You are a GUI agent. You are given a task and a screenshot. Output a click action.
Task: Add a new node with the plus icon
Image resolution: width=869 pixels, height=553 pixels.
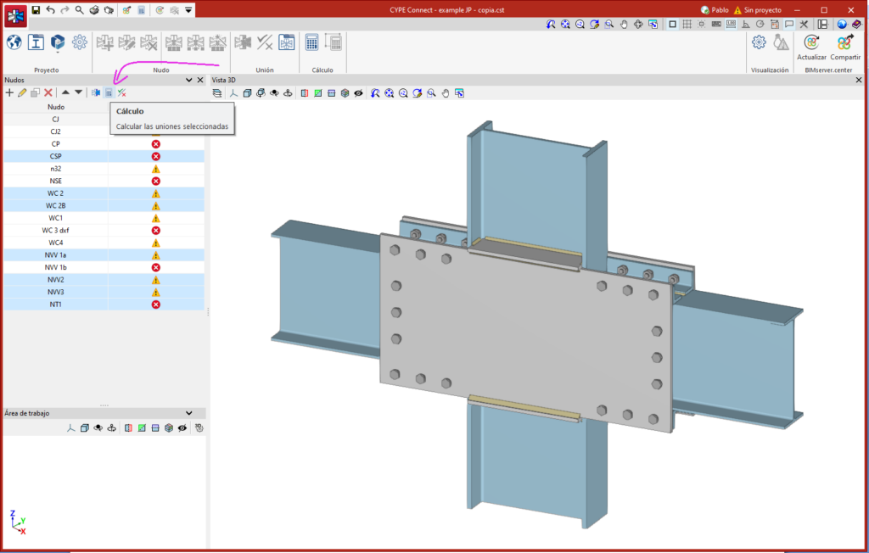9,92
